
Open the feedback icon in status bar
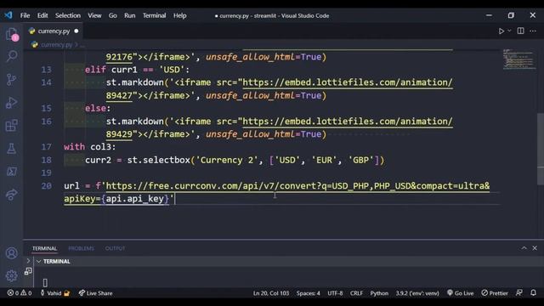519,293
